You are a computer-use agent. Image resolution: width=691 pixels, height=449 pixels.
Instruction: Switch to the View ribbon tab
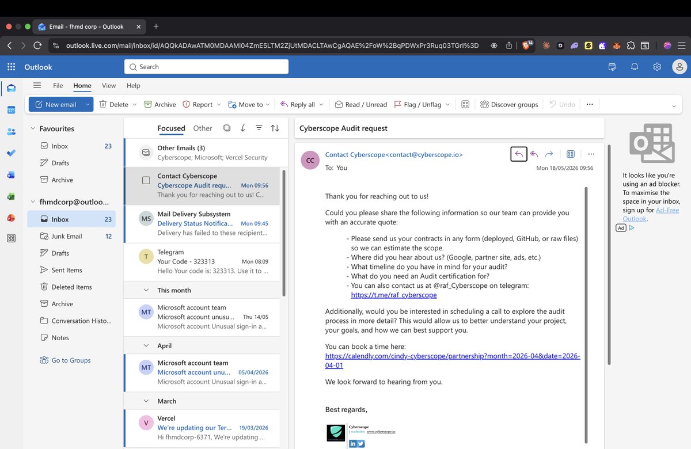click(x=109, y=85)
